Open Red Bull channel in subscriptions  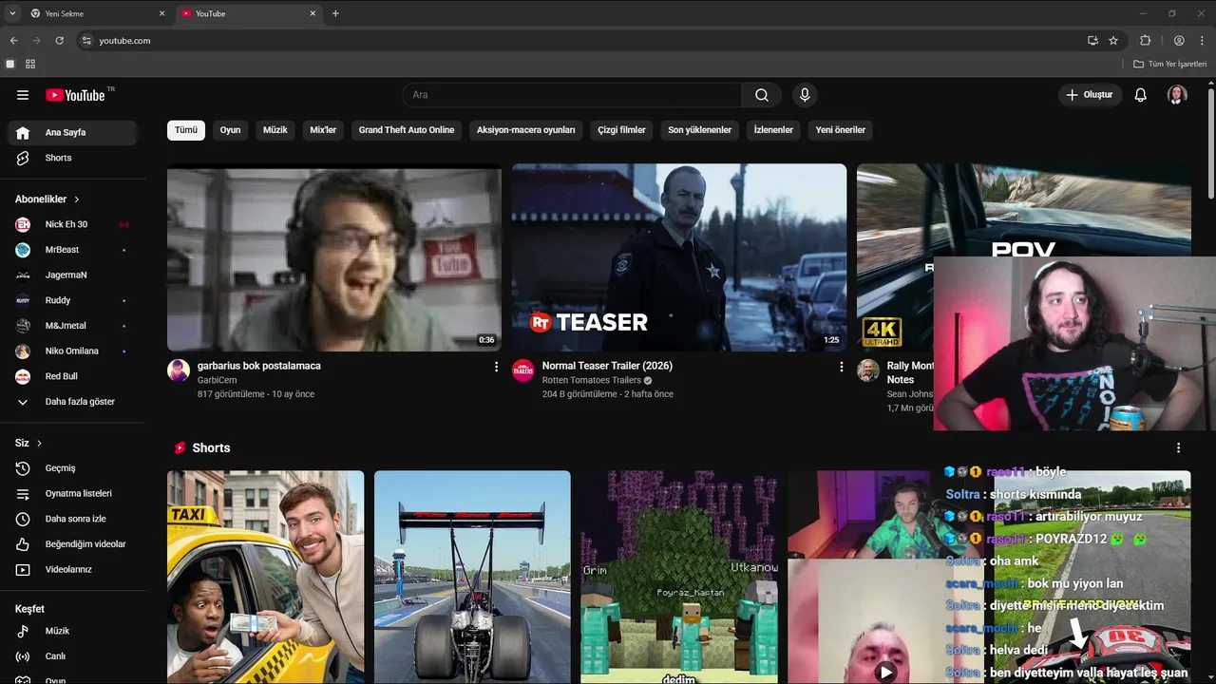pyautogui.click(x=72, y=376)
